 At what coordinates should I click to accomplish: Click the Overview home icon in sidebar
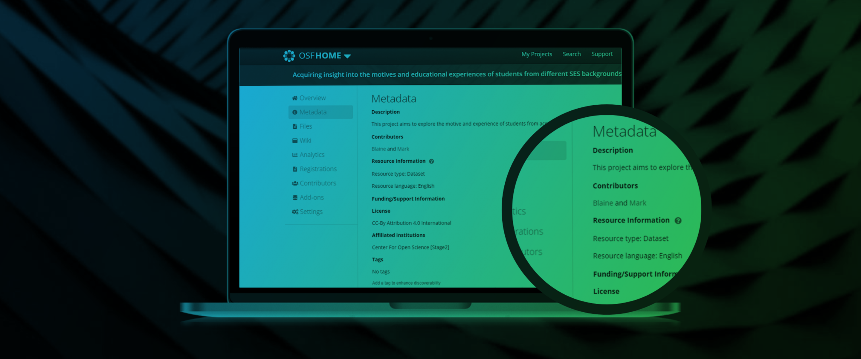(295, 98)
